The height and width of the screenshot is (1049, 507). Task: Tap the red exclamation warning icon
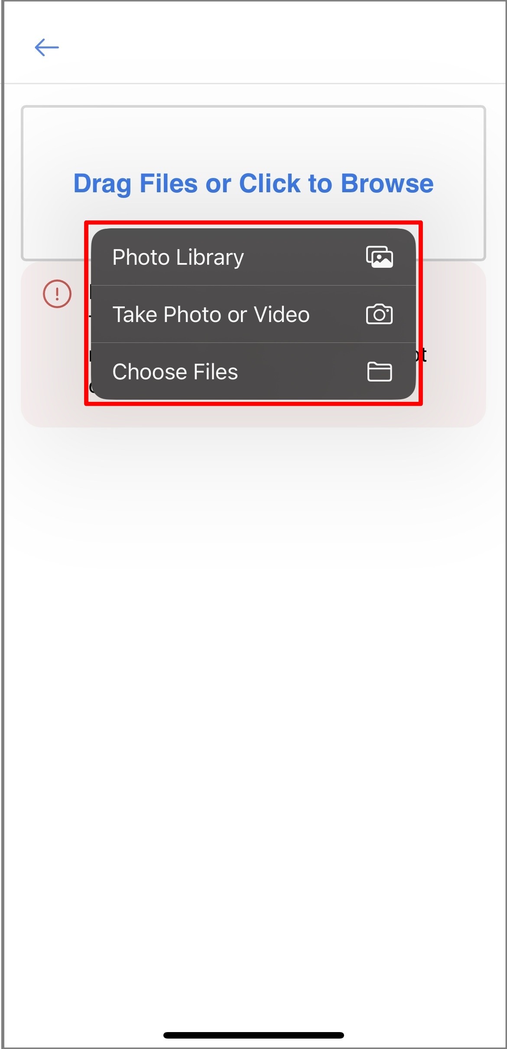tap(57, 294)
